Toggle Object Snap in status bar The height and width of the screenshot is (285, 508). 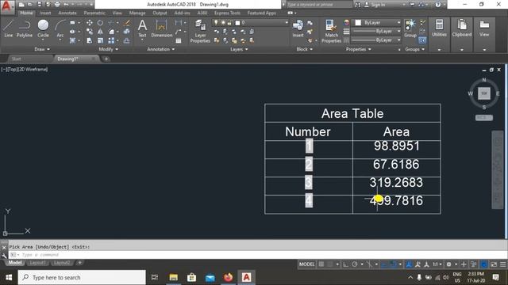click(x=394, y=264)
